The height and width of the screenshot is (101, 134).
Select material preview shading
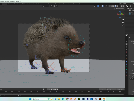click(x=116, y=6)
